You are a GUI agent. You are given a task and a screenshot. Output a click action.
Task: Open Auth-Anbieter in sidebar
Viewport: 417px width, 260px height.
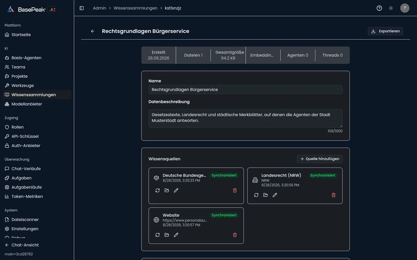tap(37, 146)
